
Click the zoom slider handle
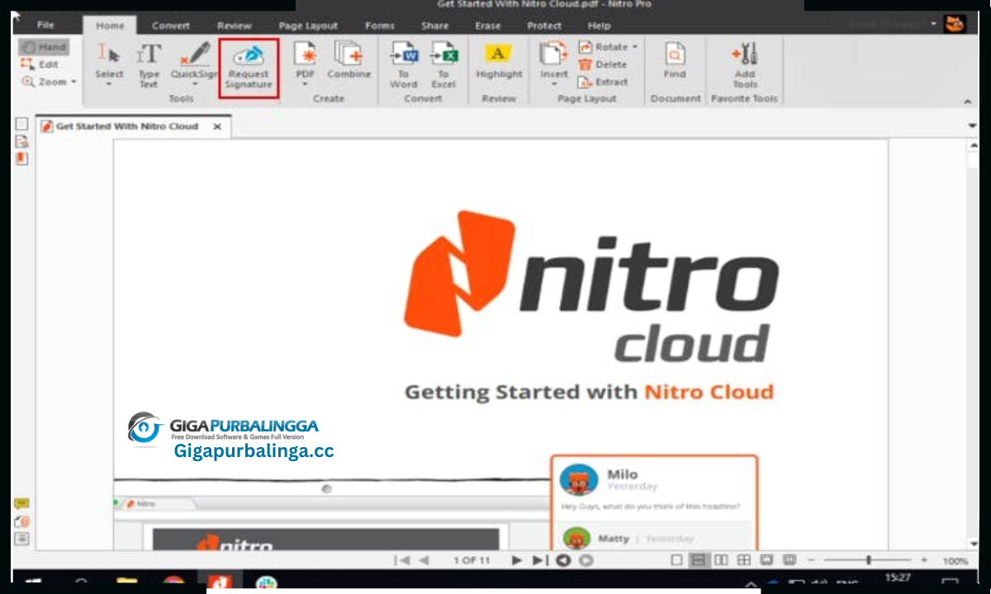point(868,560)
